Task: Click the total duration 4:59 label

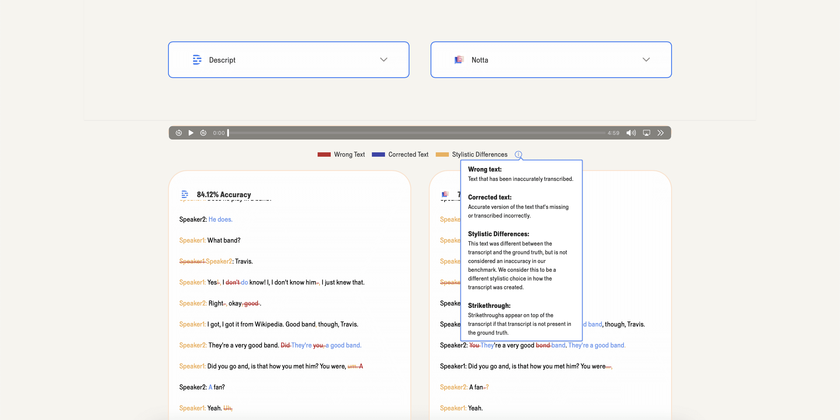Action: click(x=613, y=133)
